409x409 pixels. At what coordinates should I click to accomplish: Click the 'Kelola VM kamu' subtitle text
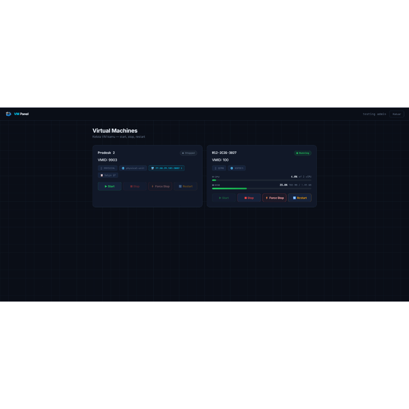(119, 137)
